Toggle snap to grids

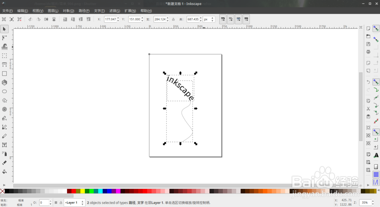tap(376, 174)
